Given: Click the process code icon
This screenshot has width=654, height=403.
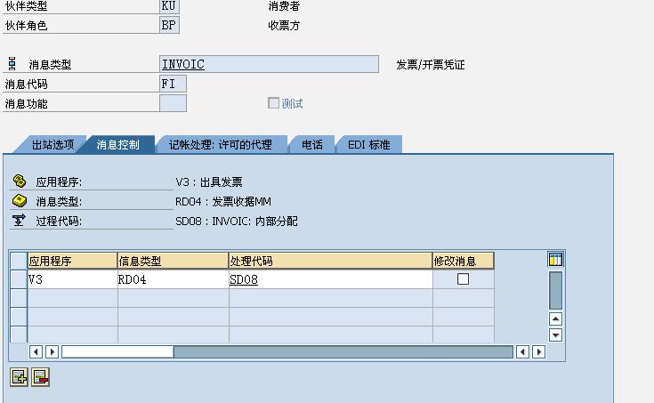Looking at the screenshot, I should point(19,220).
